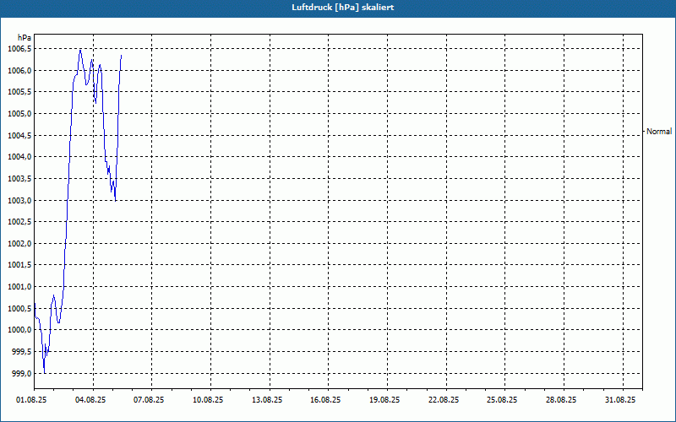Click the 10.08.25 date label
Image resolution: width=676 pixels, height=422 pixels.
click(208, 400)
